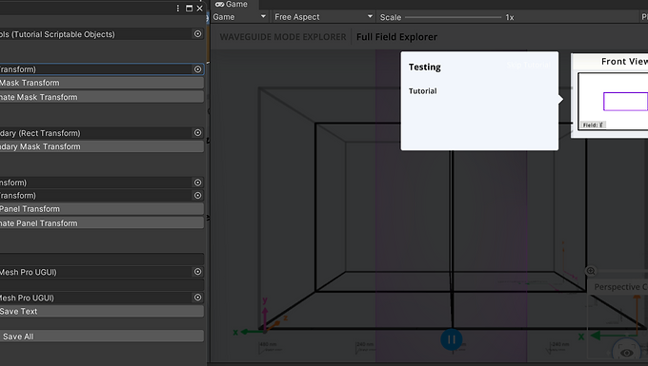The height and width of the screenshot is (366, 648).
Task: Click the orange z axis label at scene origin
Action: tap(285, 318)
